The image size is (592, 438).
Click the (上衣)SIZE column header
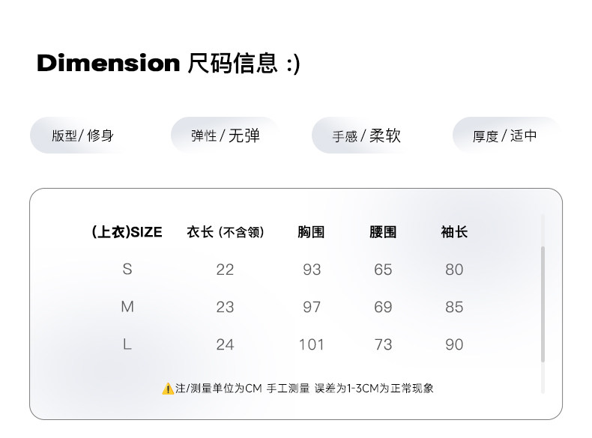click(127, 232)
